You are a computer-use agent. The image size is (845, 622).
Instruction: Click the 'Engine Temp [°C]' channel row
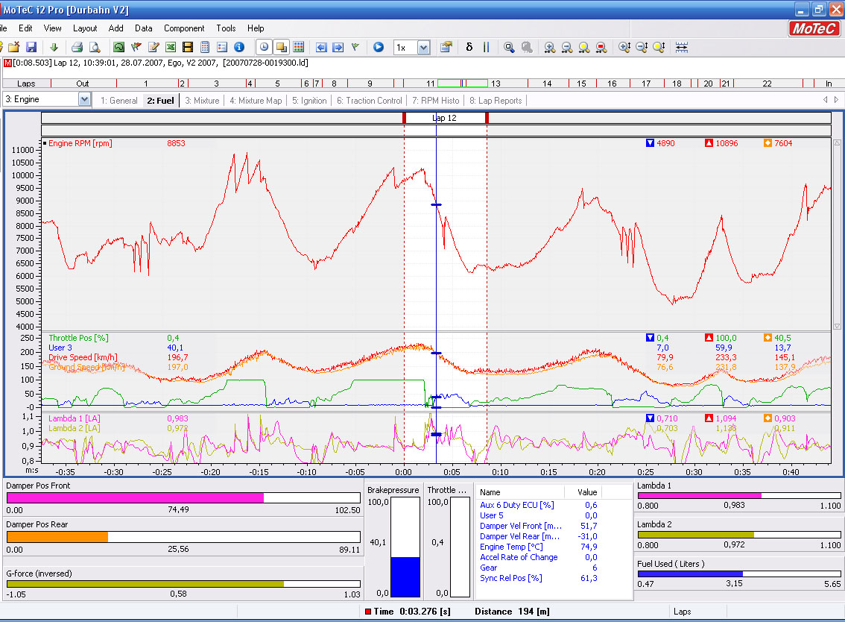pyautogui.click(x=539, y=547)
